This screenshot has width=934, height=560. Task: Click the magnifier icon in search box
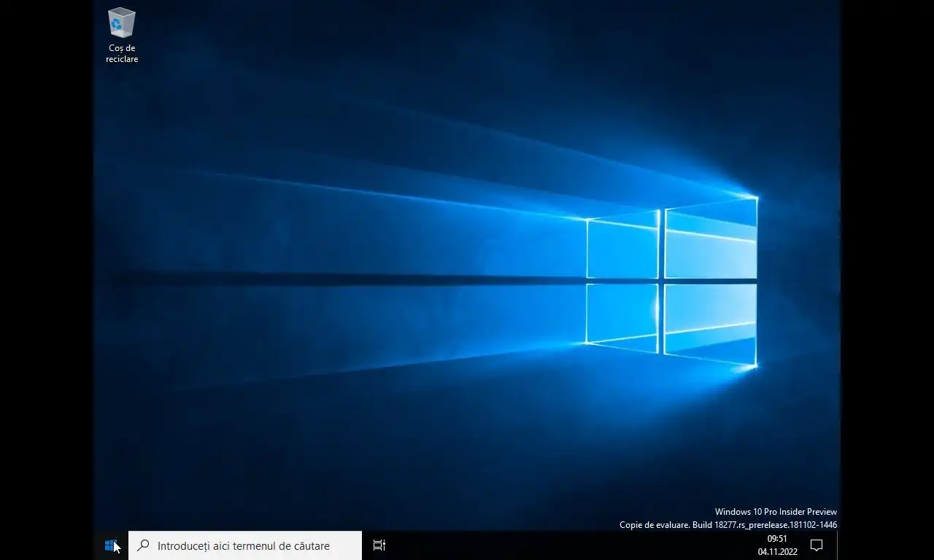(x=144, y=545)
